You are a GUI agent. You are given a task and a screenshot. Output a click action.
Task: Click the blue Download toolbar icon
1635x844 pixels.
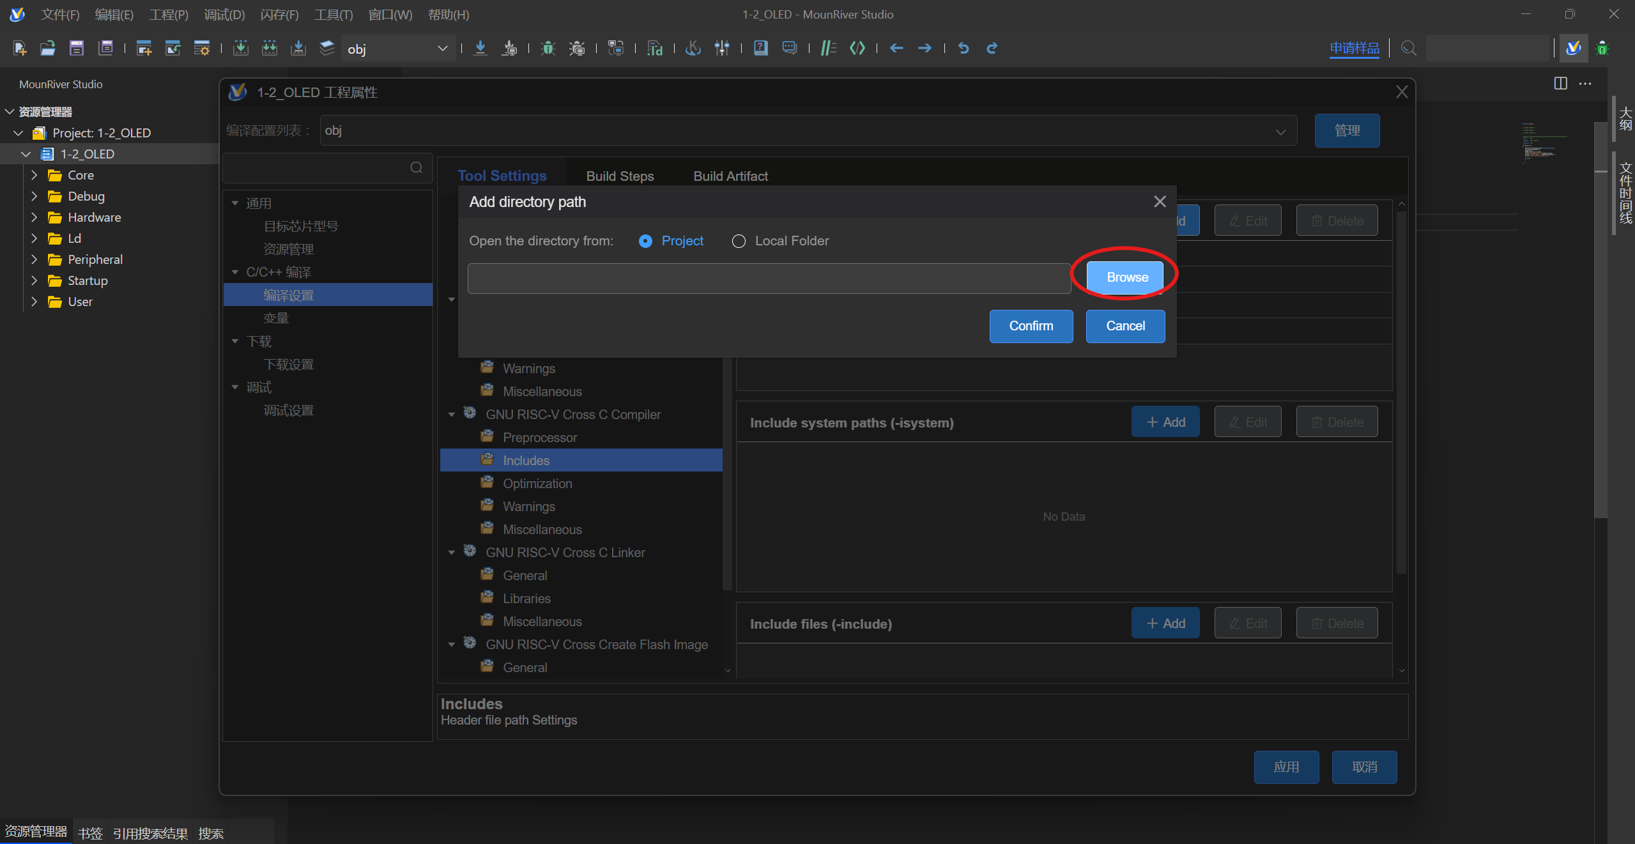[480, 48]
